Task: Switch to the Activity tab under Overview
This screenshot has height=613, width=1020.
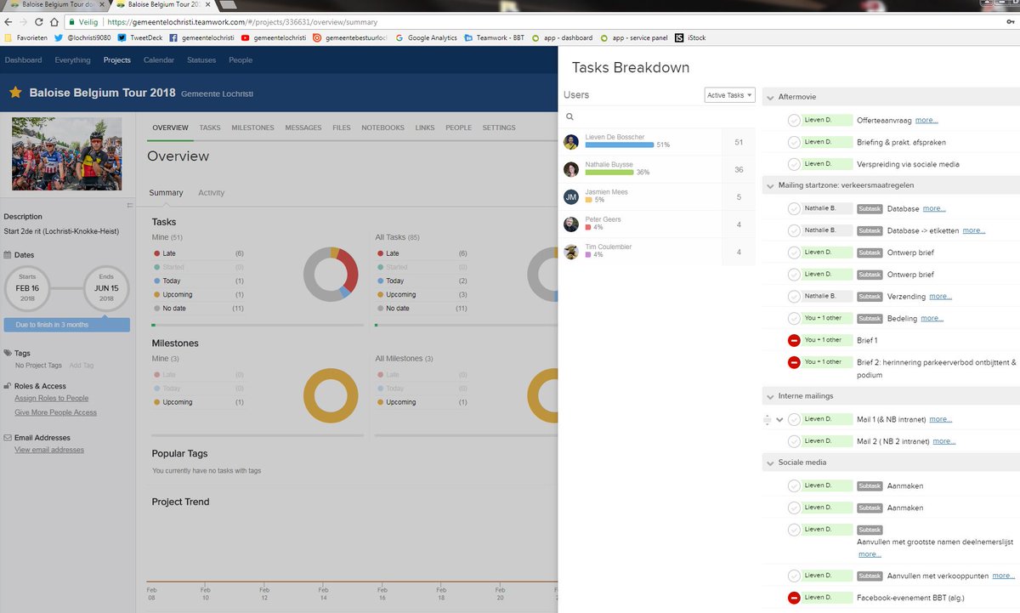Action: click(212, 193)
